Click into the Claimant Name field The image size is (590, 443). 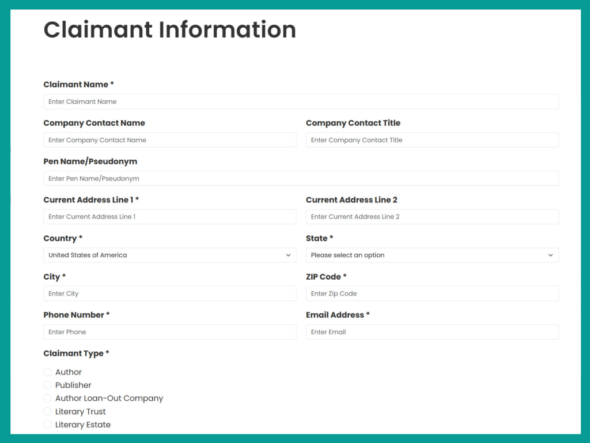[301, 102]
